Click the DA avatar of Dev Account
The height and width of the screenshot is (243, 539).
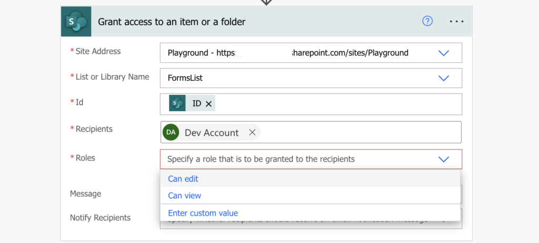click(171, 132)
